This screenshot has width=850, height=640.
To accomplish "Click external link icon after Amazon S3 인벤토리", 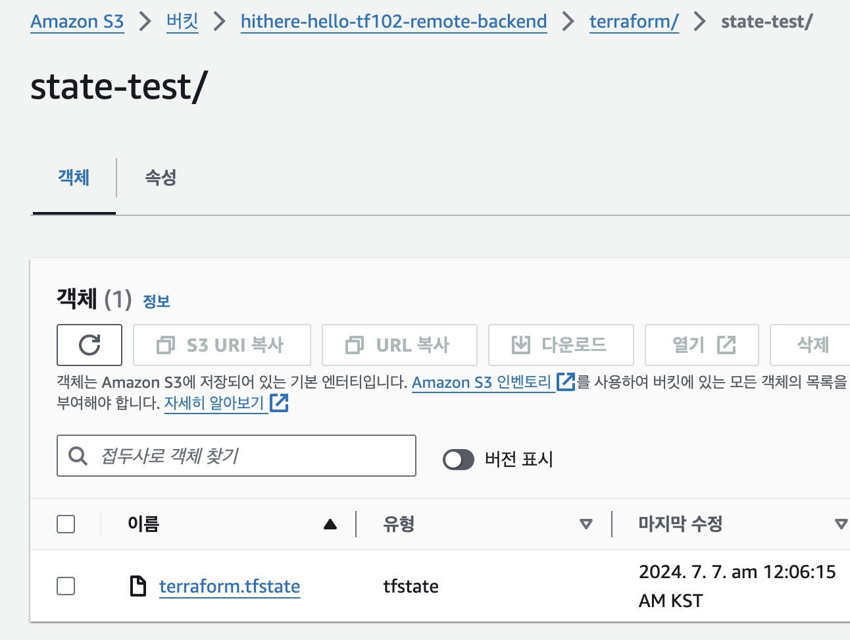I will tap(566, 382).
